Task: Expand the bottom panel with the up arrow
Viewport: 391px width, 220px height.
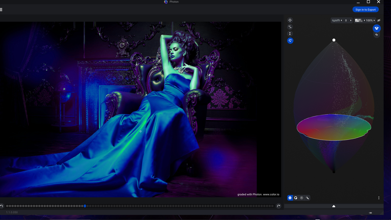Action: pos(334,206)
